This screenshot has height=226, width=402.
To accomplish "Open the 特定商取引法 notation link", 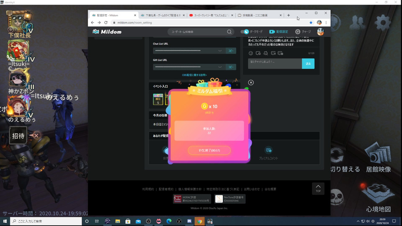I will [x=223, y=189].
